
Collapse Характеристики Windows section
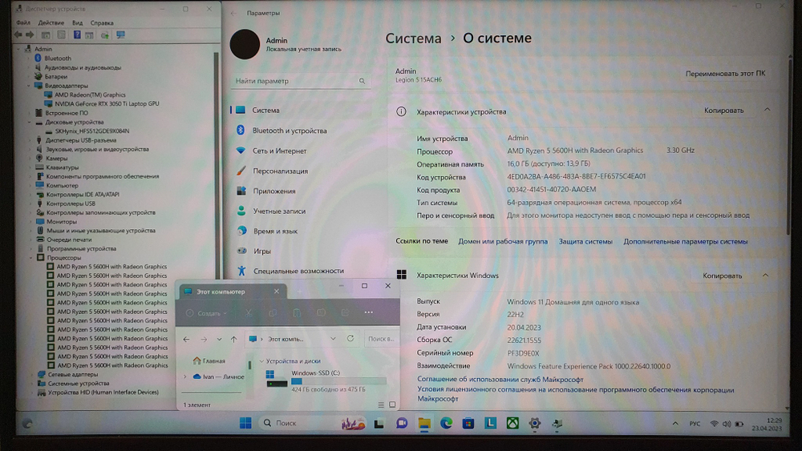coord(766,276)
